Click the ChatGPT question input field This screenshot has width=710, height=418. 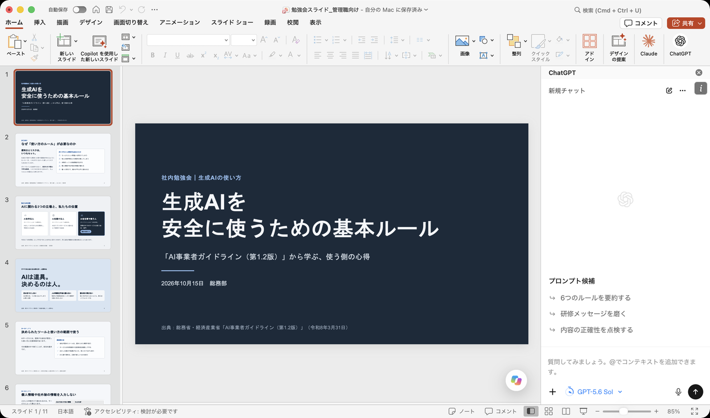(x=625, y=367)
